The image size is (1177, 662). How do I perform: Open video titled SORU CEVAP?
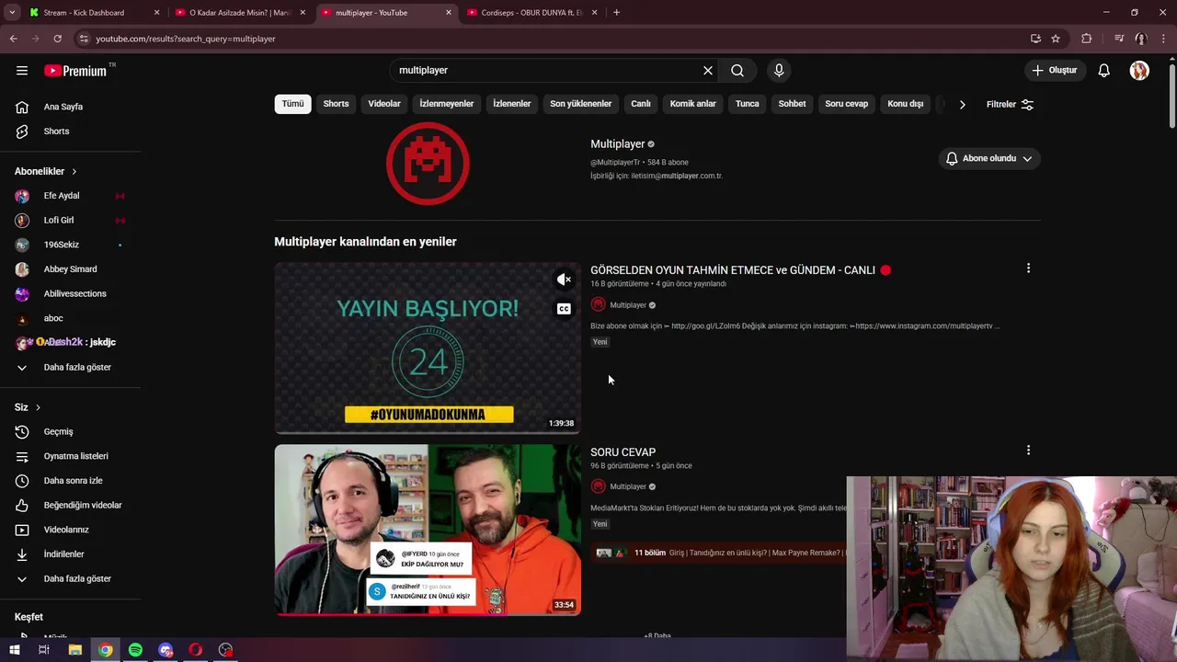[623, 452]
